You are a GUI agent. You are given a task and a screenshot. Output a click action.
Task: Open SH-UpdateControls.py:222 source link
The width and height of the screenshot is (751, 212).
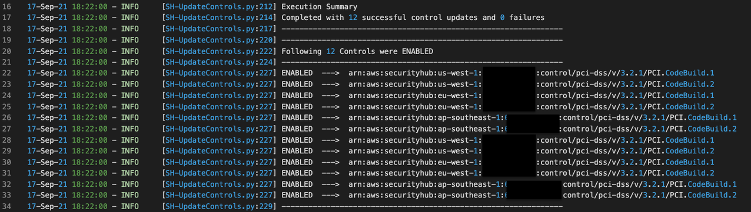click(218, 51)
